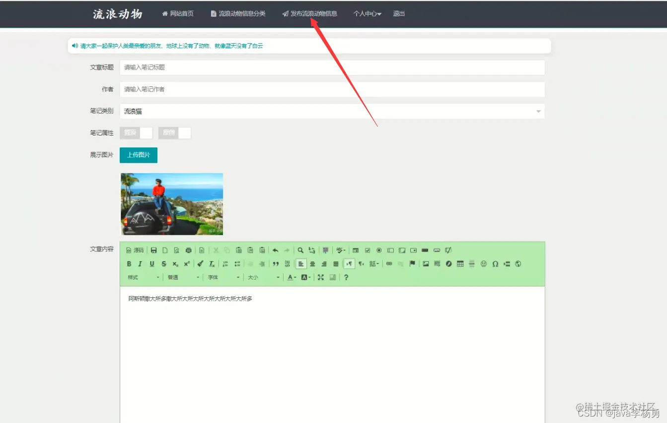
Task: Click the Block Quote icon
Action: [276, 264]
